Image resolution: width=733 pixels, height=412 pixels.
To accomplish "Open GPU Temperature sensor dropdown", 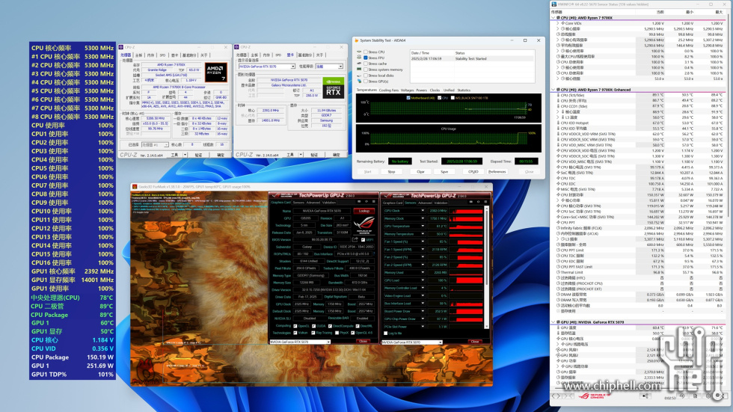I will click(423, 226).
